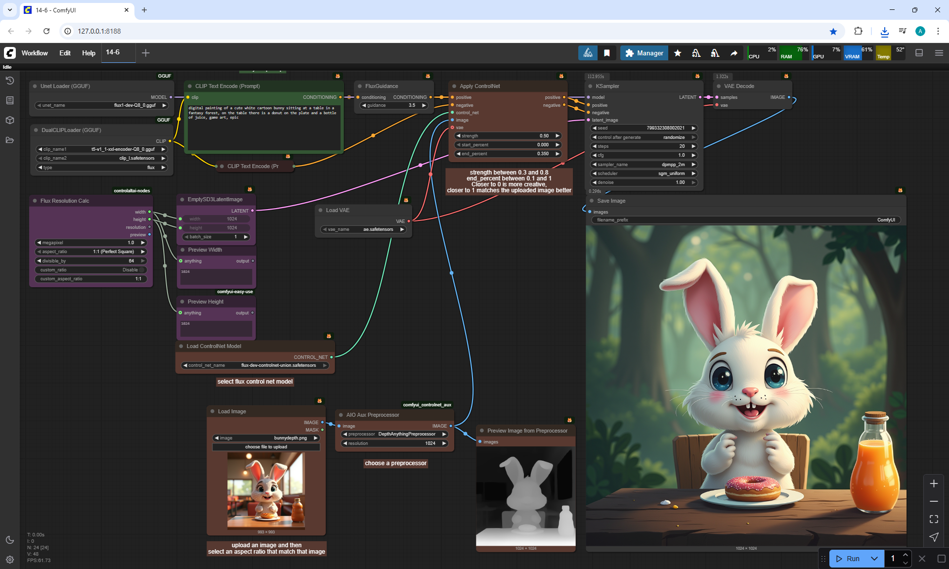Click the share arrow icon in toolbar
The height and width of the screenshot is (569, 949).
tap(734, 53)
